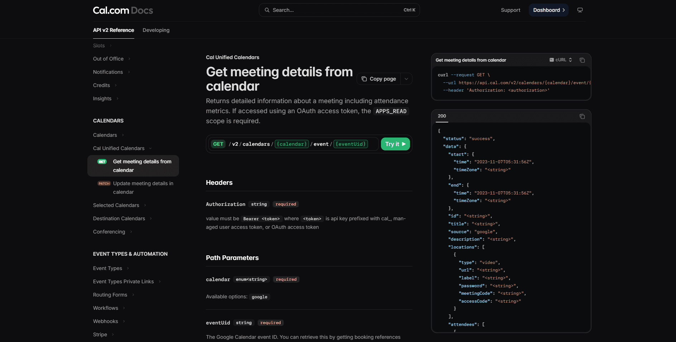Viewport: 676px width, 342px height.
Task: Click the Path Parameters heading
Action: pos(232,258)
